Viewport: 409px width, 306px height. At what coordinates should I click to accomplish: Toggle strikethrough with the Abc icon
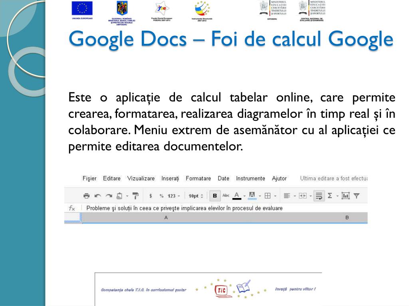tap(226, 195)
